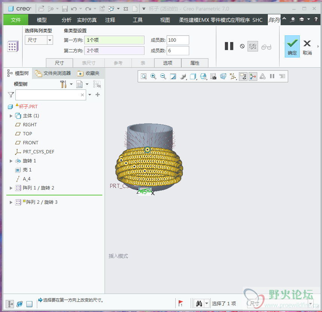Toggle the glasses verify-preview icon
The height and width of the screenshot is (312, 322).
(266, 47)
